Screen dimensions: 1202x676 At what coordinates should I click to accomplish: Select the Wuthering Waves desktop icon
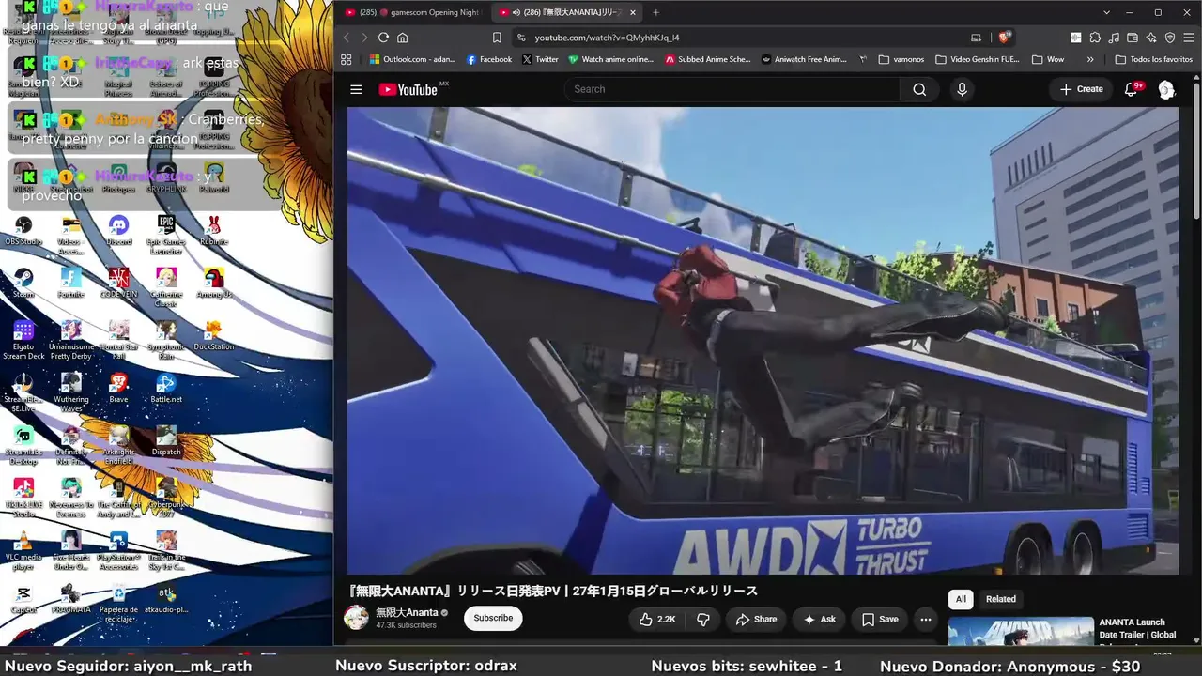70,393
